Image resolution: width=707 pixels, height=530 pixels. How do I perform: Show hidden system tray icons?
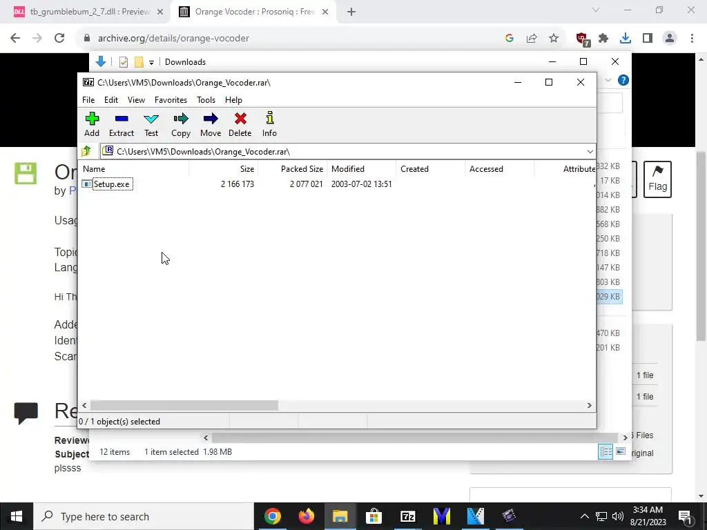pos(584,516)
